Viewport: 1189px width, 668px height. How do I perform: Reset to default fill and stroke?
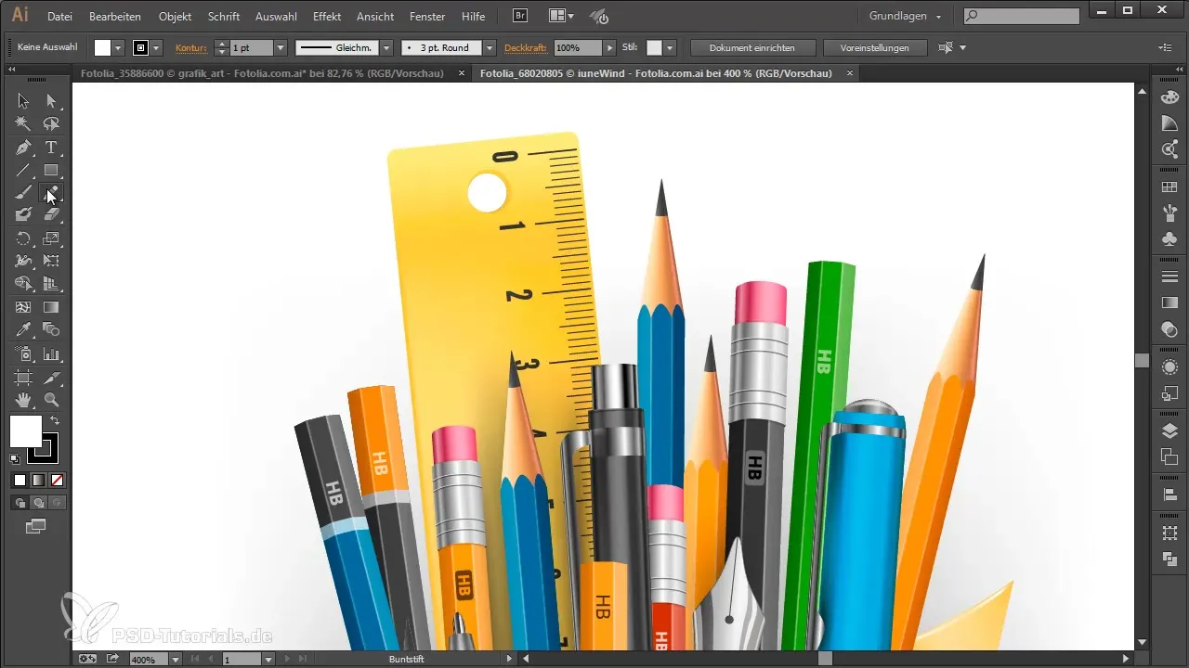click(x=15, y=458)
